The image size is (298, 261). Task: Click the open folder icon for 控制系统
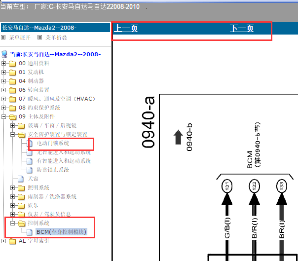point(22,224)
